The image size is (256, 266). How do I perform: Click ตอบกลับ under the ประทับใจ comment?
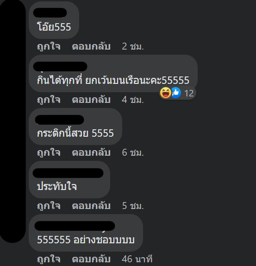click(x=91, y=206)
